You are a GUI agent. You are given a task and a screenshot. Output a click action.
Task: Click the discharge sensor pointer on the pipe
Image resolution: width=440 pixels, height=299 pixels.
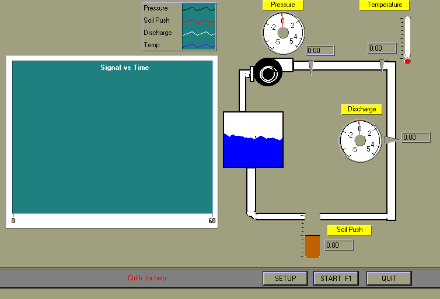[x=392, y=138]
